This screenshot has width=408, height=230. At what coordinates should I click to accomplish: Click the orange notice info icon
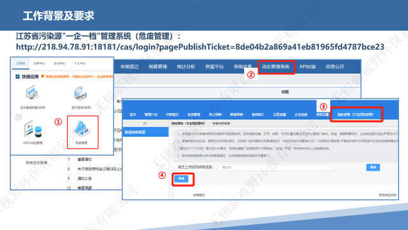[43, 76]
